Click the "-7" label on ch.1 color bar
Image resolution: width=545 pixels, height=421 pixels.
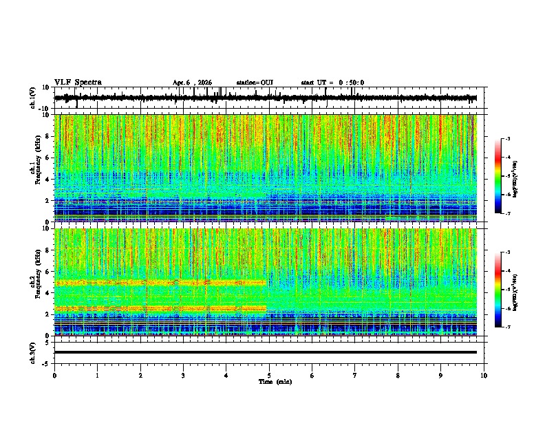(x=507, y=213)
